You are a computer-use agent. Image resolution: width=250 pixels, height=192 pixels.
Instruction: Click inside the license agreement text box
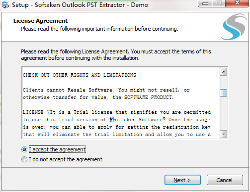pyautogui.click(x=121, y=103)
